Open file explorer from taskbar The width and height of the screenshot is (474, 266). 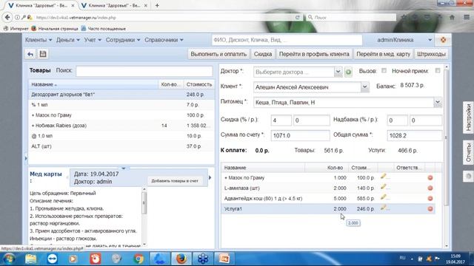point(30,259)
